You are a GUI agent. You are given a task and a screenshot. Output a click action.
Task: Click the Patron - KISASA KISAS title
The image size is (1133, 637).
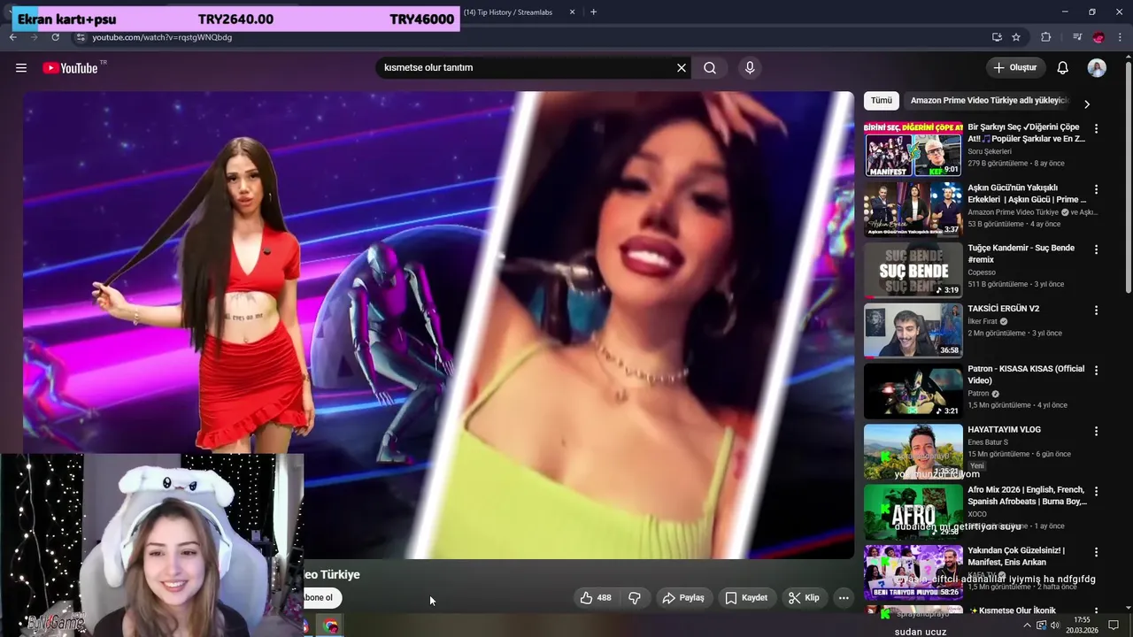[1026, 375]
